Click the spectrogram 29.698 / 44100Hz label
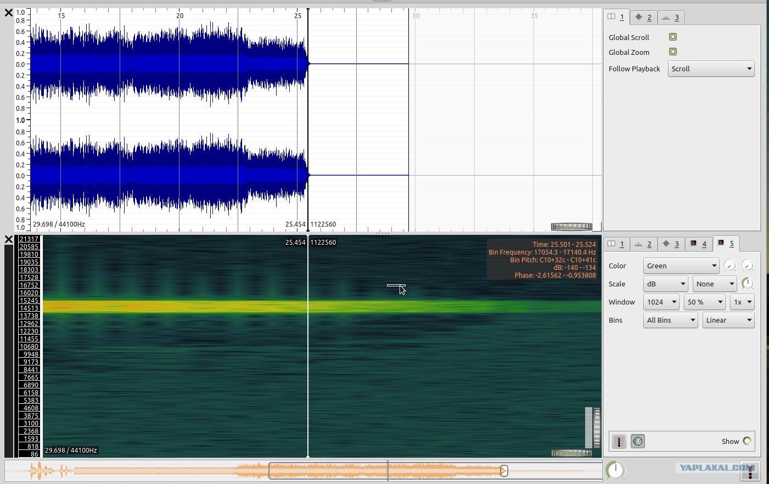 (x=71, y=450)
